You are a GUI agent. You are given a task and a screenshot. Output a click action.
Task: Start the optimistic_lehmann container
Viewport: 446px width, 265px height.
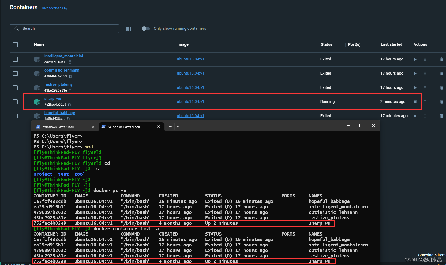tap(415, 74)
